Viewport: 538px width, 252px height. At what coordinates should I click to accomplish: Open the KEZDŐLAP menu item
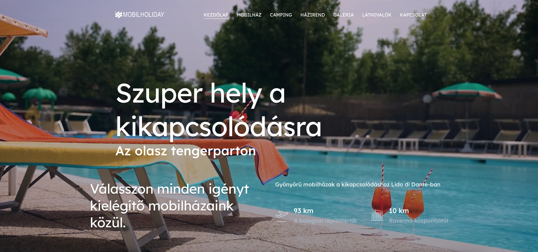[x=216, y=15]
